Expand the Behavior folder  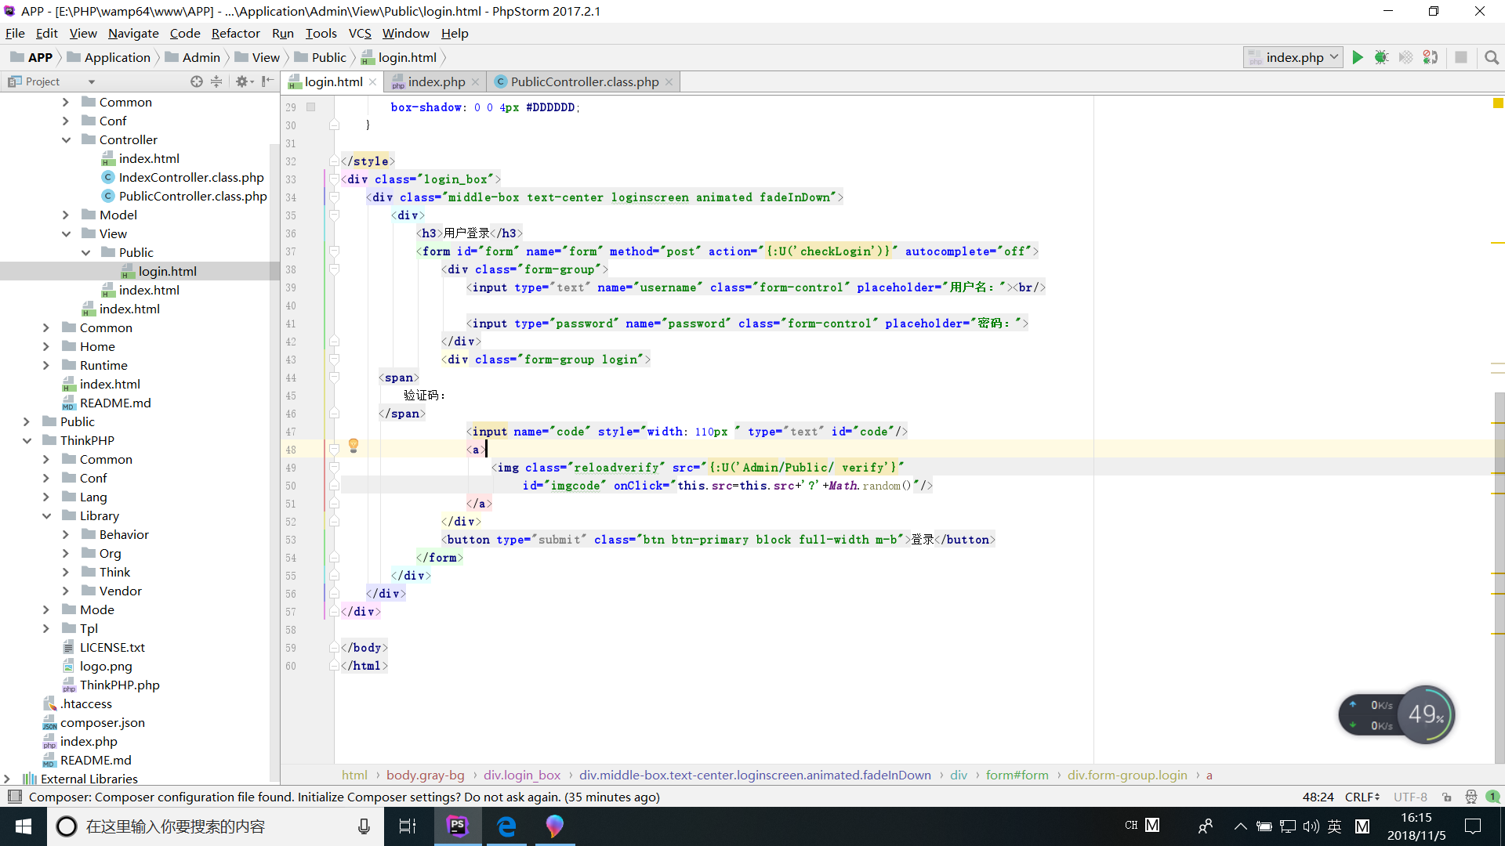coord(66,534)
